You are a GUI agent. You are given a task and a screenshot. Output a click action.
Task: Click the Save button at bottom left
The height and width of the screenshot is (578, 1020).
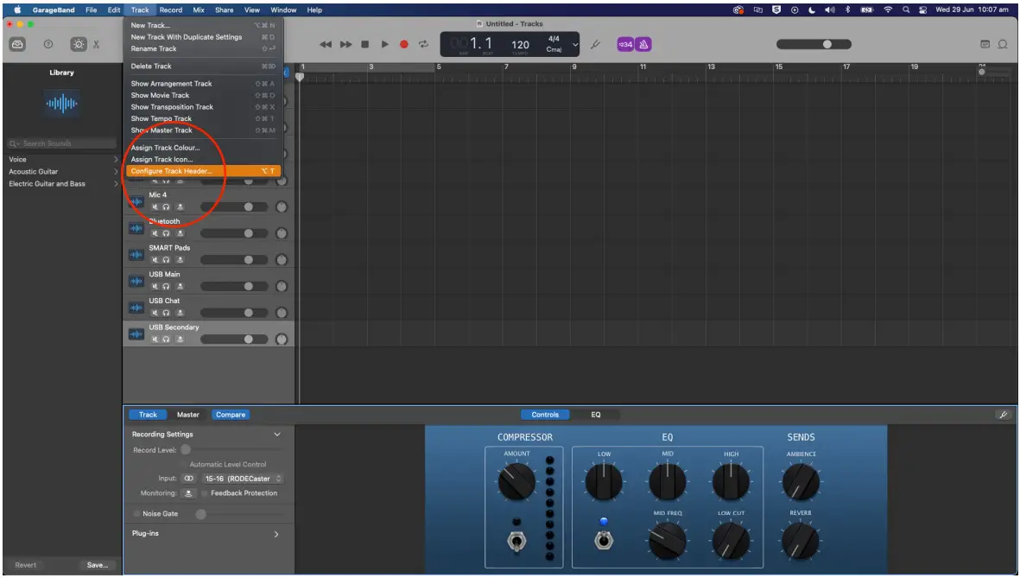pyautogui.click(x=98, y=565)
